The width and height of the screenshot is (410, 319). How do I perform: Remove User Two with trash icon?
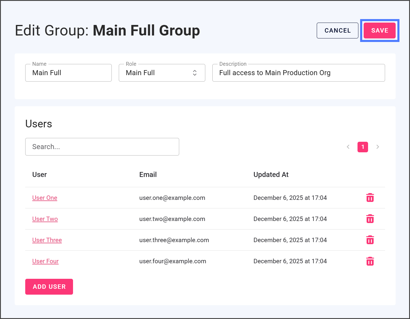click(x=370, y=219)
